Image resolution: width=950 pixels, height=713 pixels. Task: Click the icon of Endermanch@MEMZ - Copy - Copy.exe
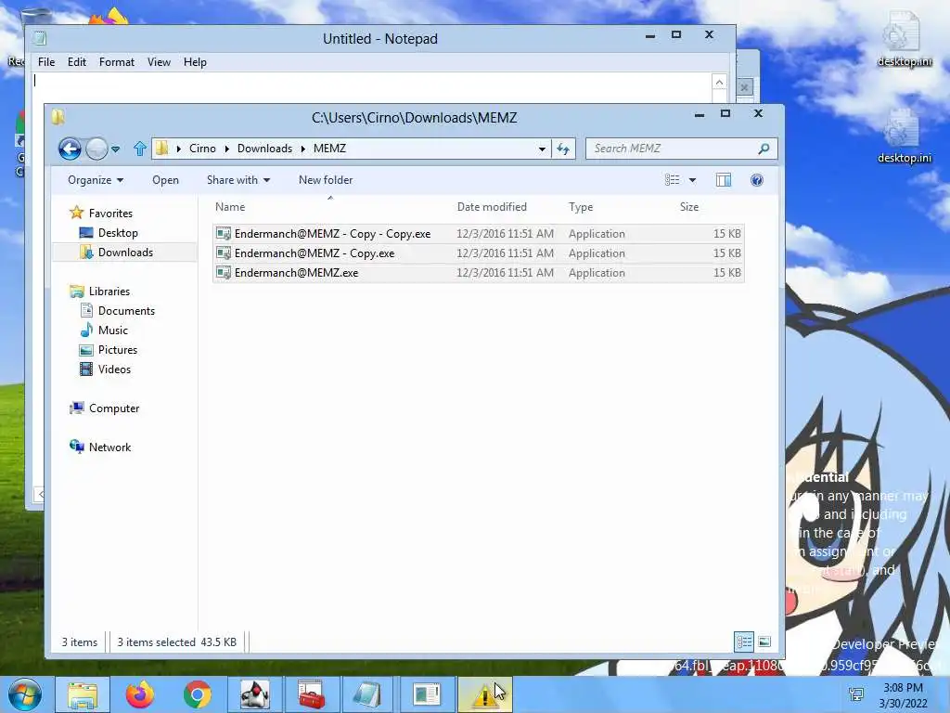coord(224,233)
